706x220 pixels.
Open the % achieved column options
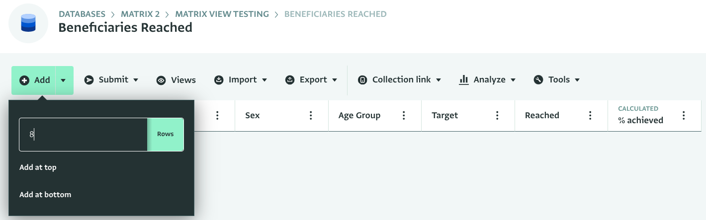pos(684,116)
